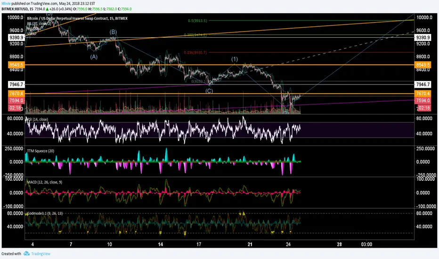Click the TradingView cloud logo icon

point(26,253)
